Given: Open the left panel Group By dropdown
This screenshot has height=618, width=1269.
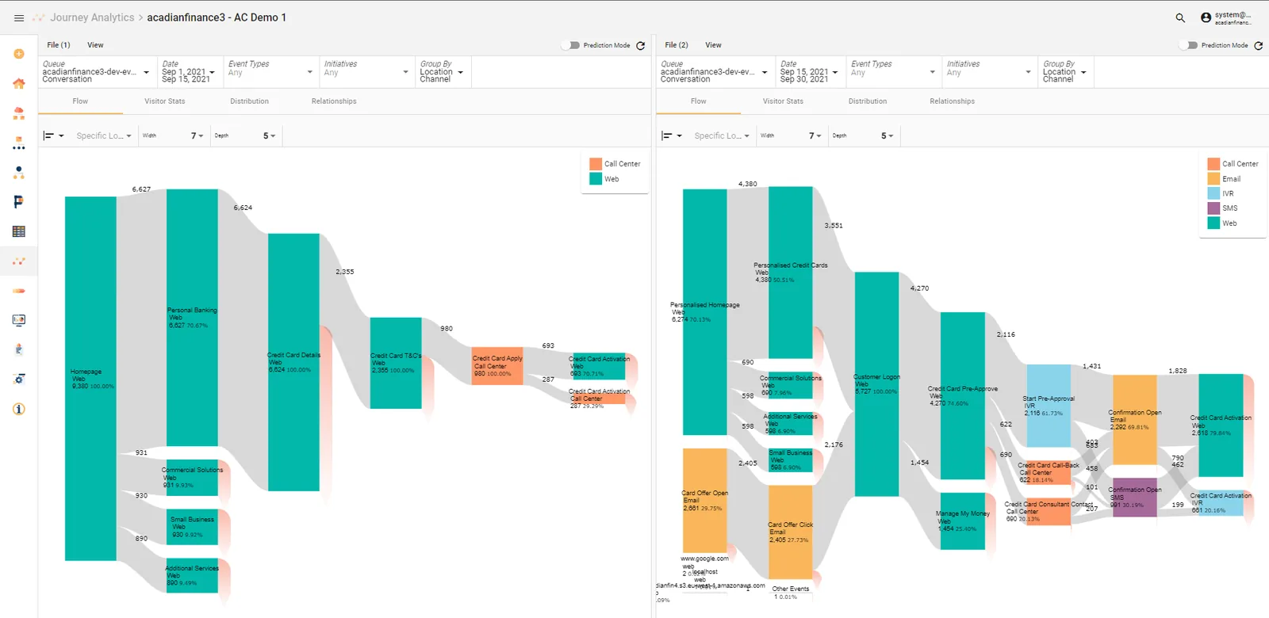Looking at the screenshot, I should coord(442,72).
